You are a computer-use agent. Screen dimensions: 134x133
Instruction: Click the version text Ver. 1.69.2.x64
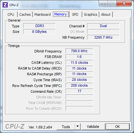40,127
